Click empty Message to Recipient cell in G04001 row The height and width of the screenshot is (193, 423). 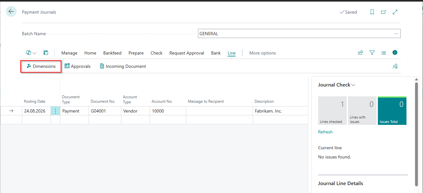219,111
